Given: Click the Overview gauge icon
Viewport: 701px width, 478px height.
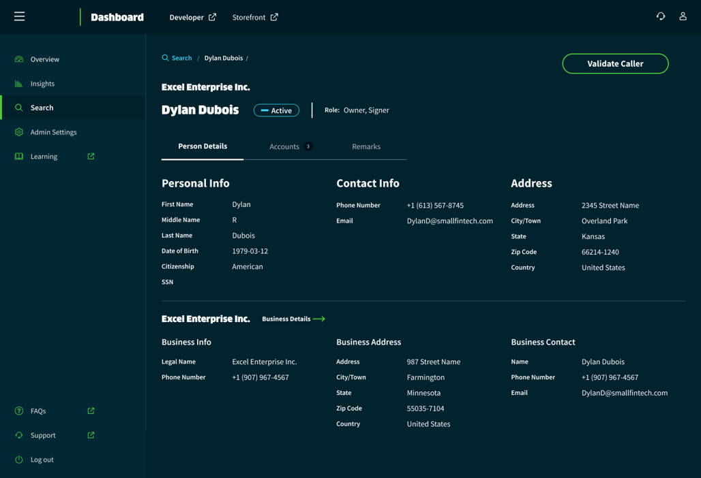Looking at the screenshot, I should click(19, 59).
